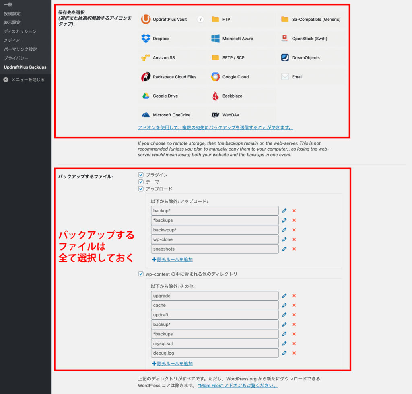Viewport: 412px width, 394px height.
Task: Open ディスカッション settings
Action: tap(20, 31)
